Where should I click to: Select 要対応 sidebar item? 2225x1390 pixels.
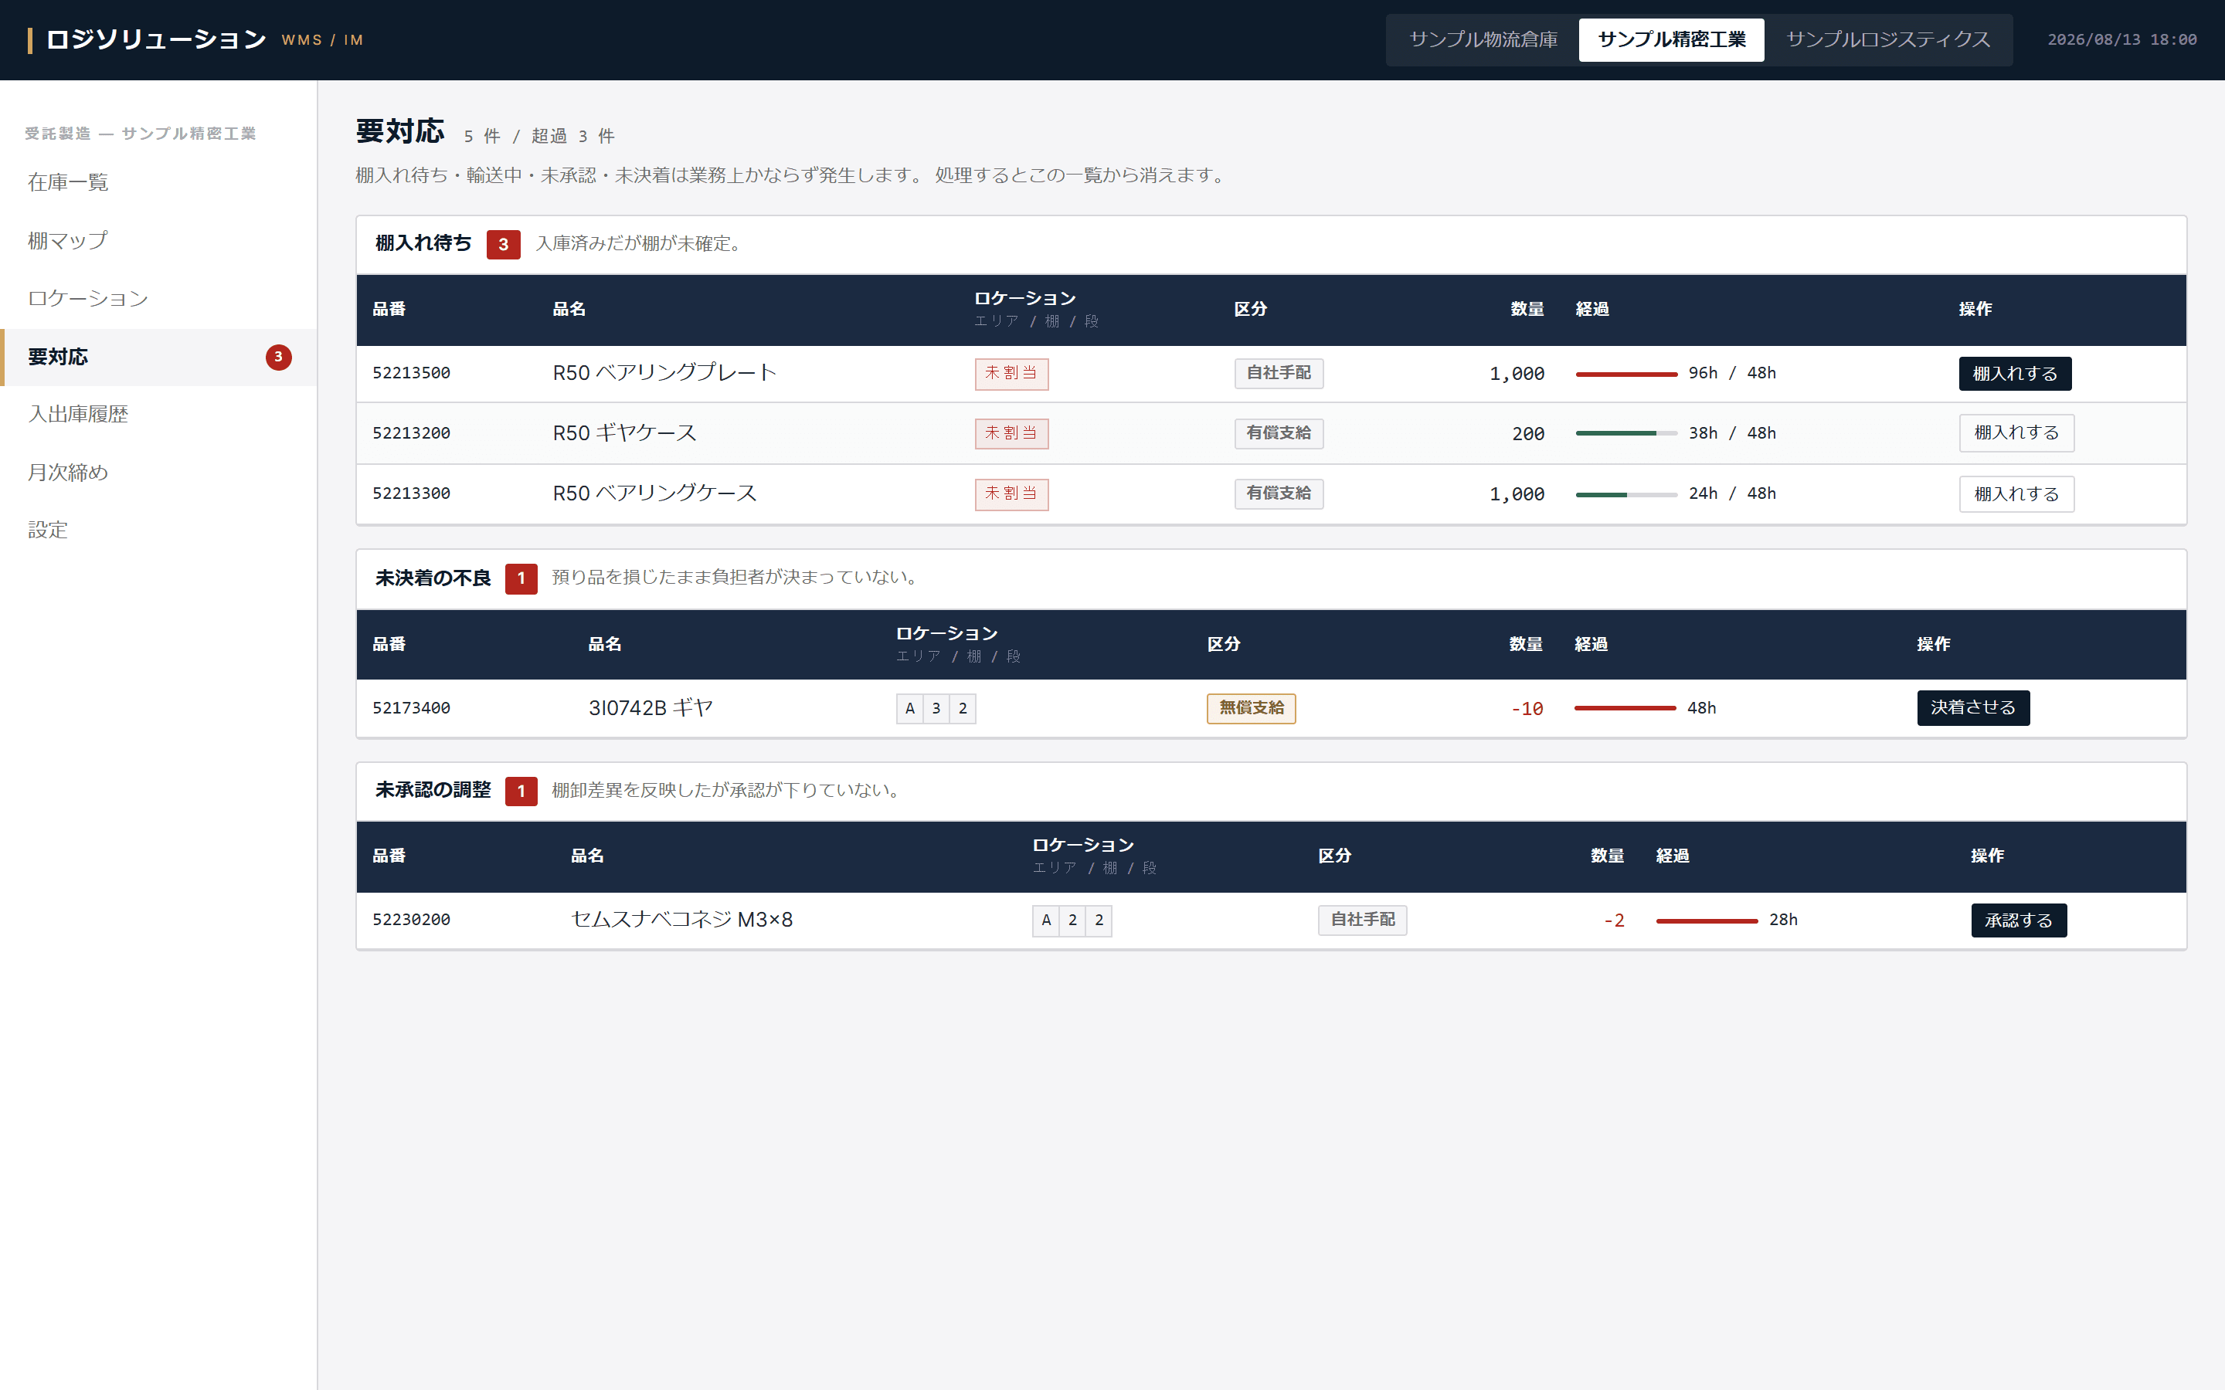click(158, 357)
